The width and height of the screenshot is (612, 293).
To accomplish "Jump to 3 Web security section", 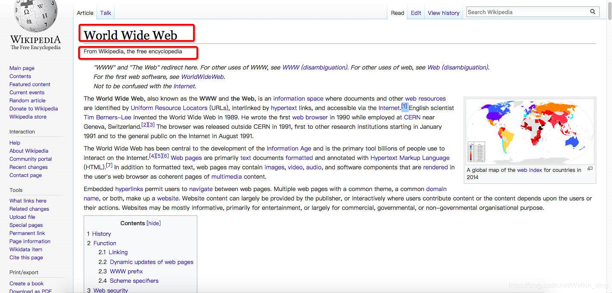I will click(x=108, y=290).
